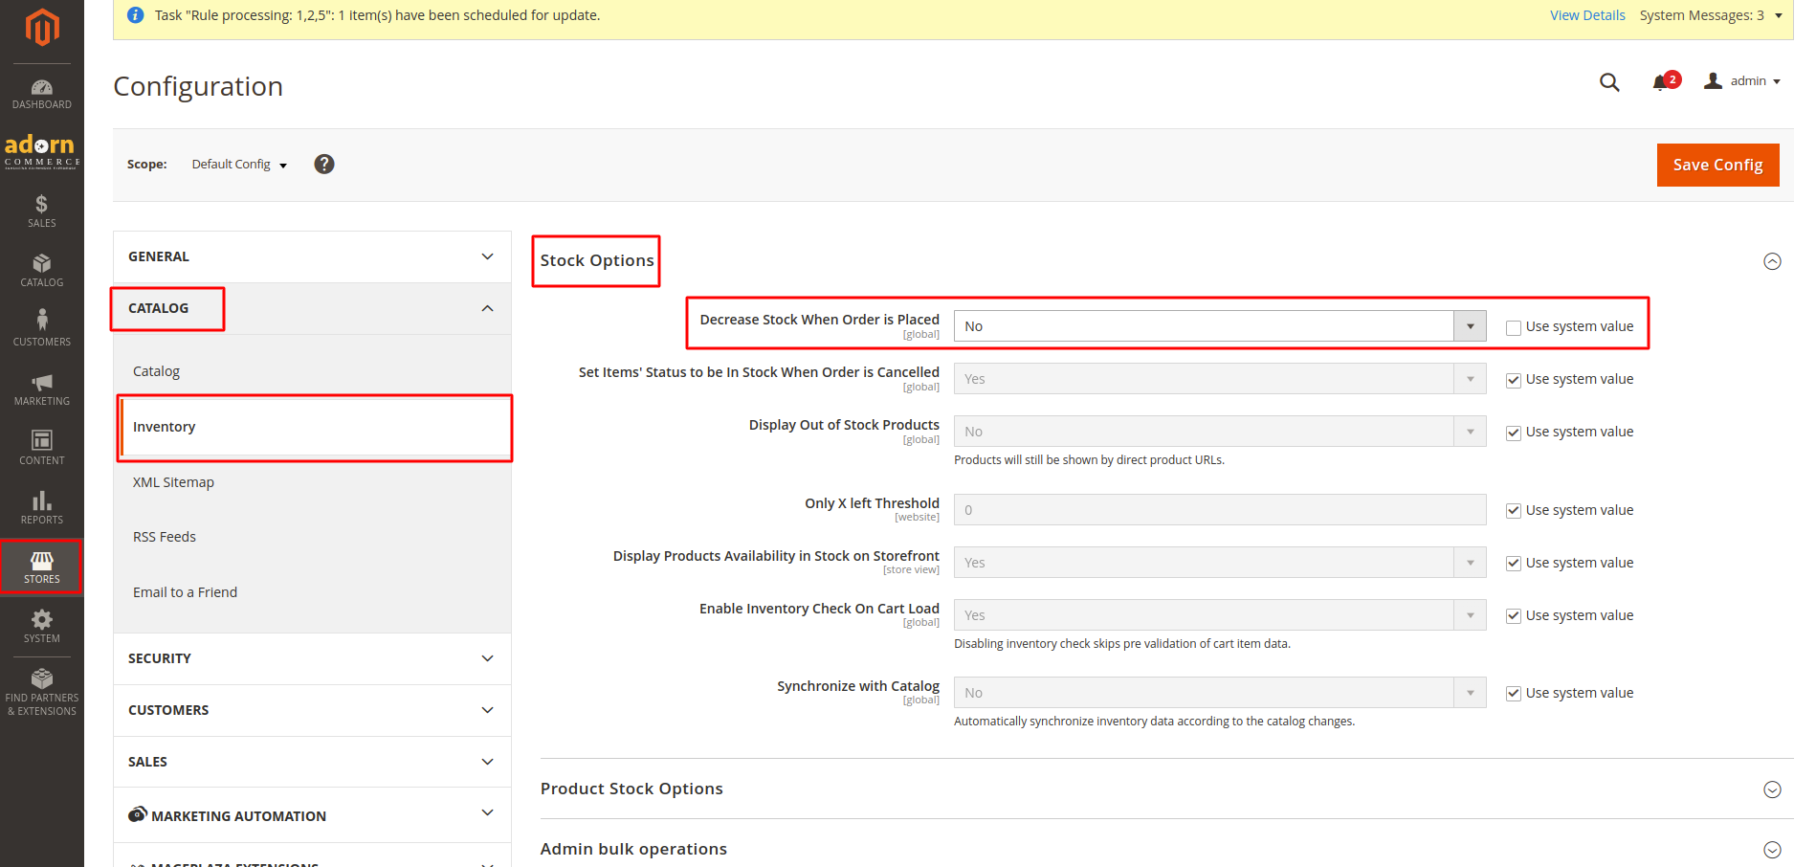
Task: Expand the General configuration section
Action: (312, 256)
